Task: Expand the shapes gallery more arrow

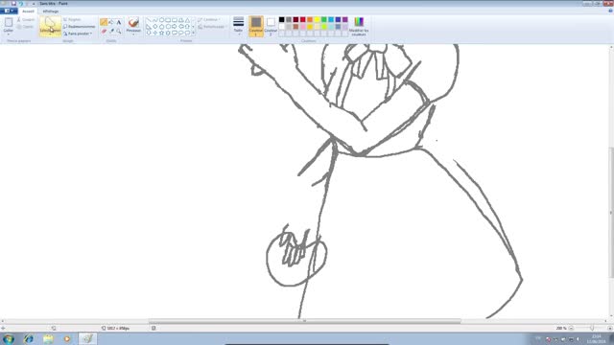Action: click(x=194, y=34)
